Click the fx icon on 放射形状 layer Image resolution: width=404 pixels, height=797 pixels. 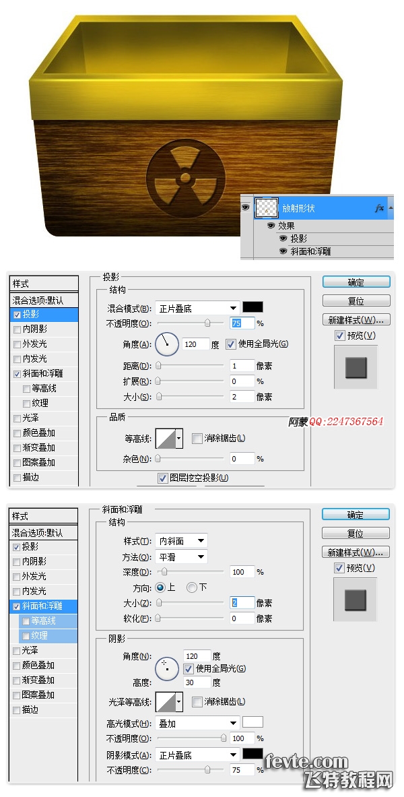coord(379,208)
